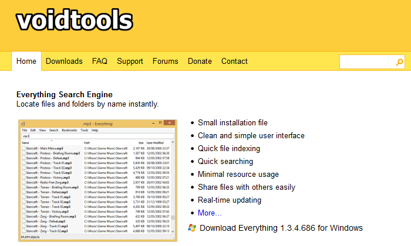Screen dimensions: 411x246
Task: Open the FAQ page
Action: (x=99, y=61)
